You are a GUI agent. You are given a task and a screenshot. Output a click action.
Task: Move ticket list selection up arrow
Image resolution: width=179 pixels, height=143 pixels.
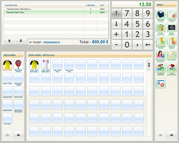pyautogui.click(x=9, y=41)
